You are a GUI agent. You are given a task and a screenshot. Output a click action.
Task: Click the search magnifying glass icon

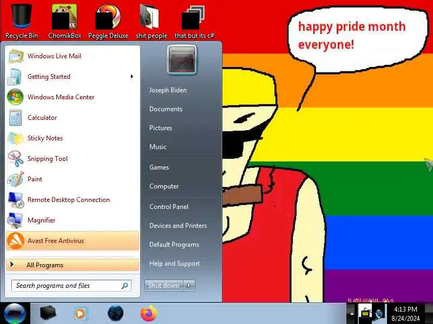[x=125, y=286]
